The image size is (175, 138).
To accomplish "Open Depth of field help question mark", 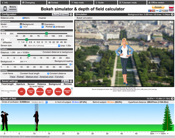I will (x=172, y=99).
